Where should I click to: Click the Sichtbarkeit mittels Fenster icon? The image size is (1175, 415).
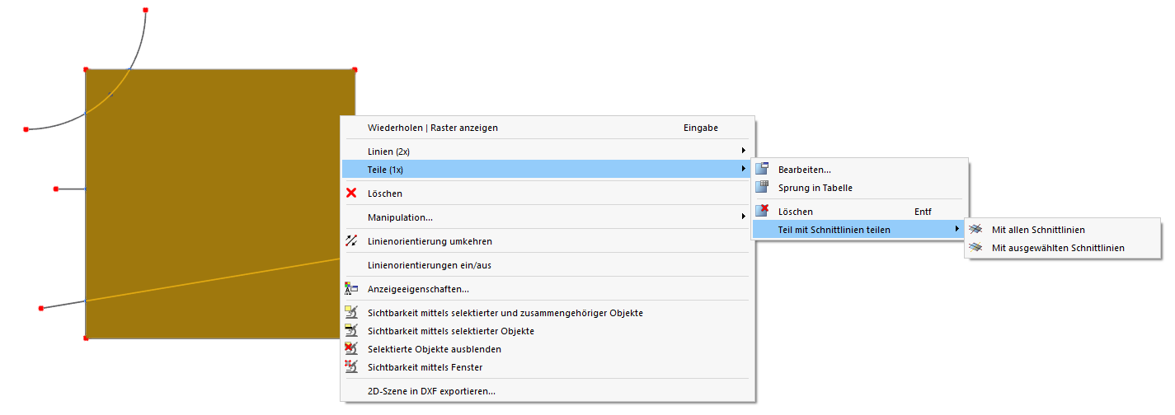coord(351,367)
